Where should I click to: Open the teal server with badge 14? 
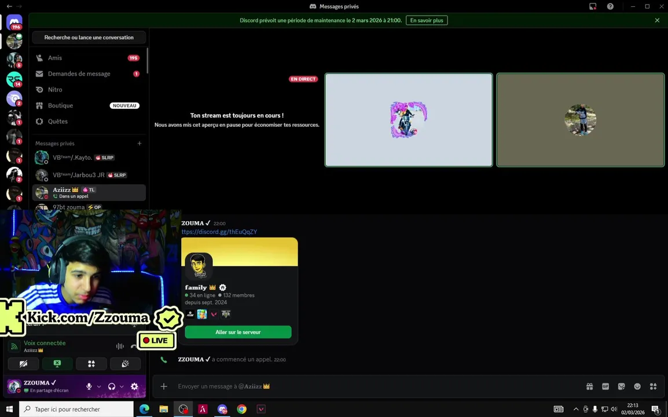14,79
